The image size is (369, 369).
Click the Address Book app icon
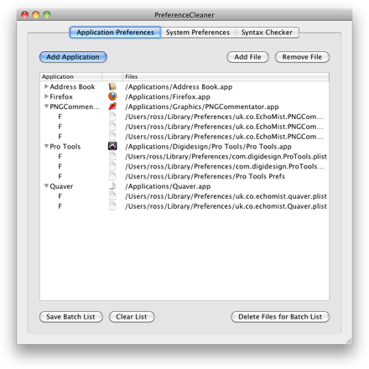tap(112, 86)
